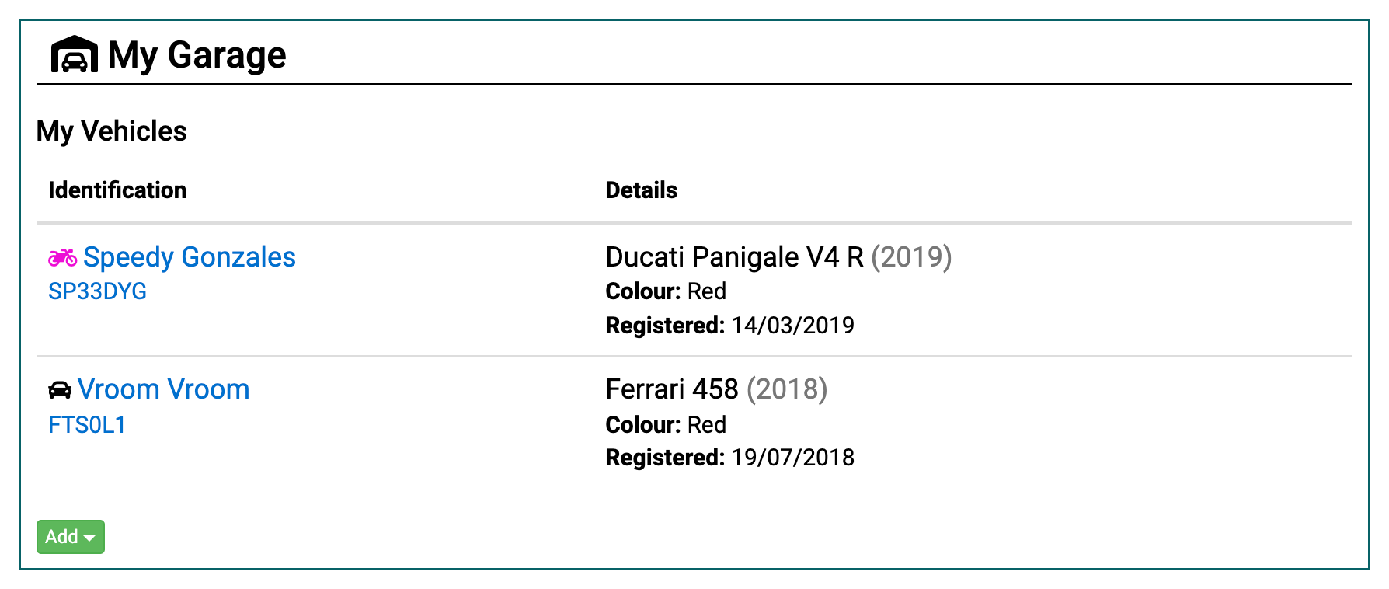Click the garage icon beside My Garage
Screen dimensions: 1389x589
pos(75,54)
